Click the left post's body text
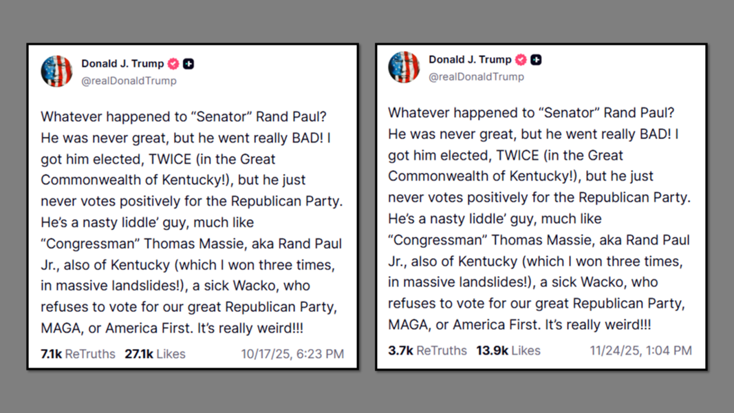This screenshot has width=734, height=413. coord(191,222)
